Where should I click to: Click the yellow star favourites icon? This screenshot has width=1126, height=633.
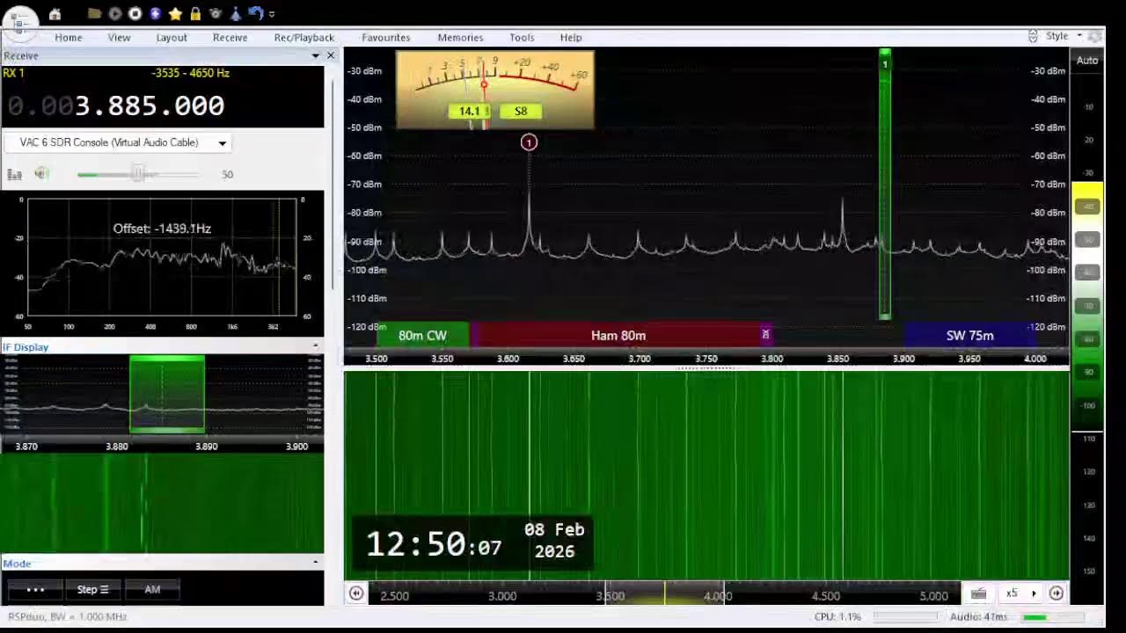click(175, 14)
